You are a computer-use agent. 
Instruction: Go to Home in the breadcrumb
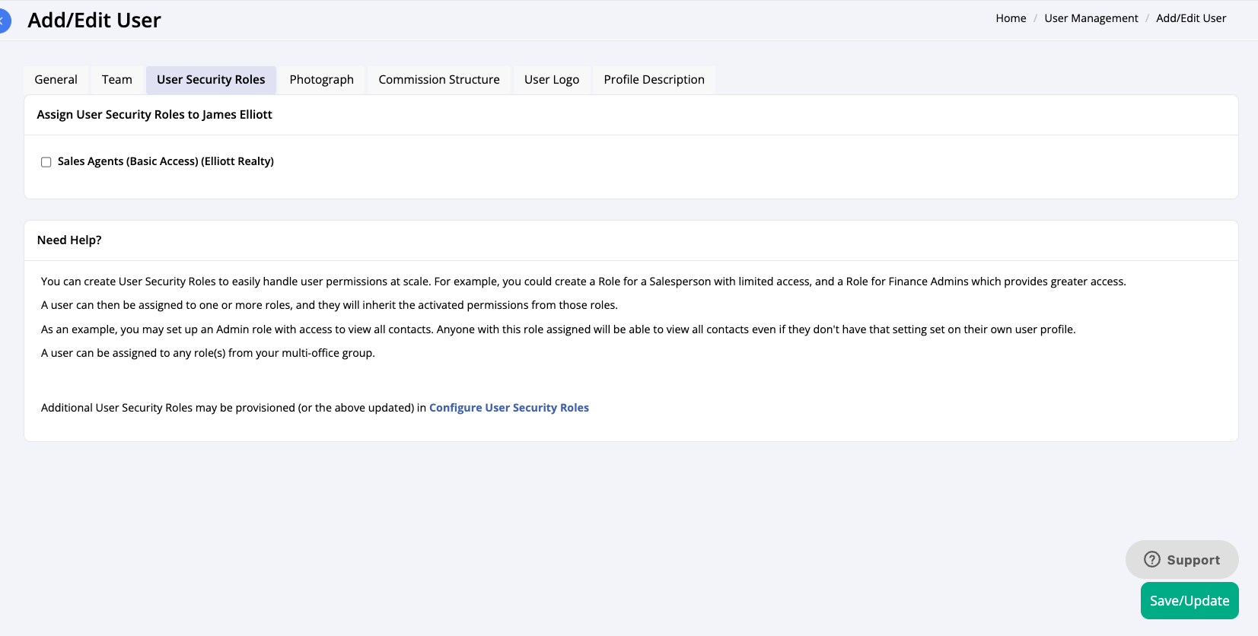tap(1011, 18)
